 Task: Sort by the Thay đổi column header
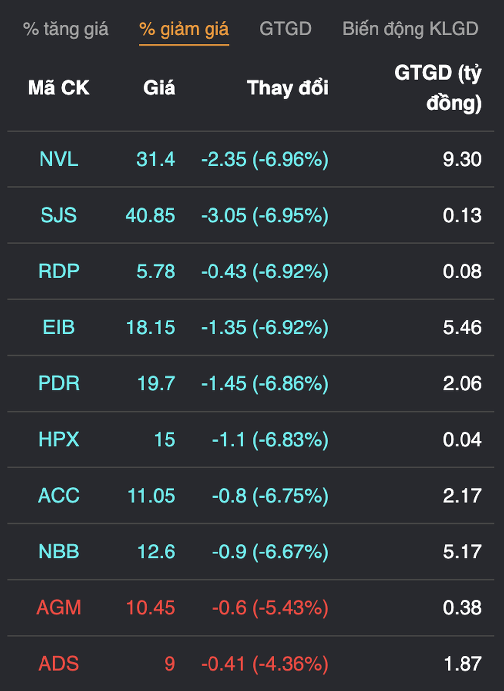click(288, 88)
